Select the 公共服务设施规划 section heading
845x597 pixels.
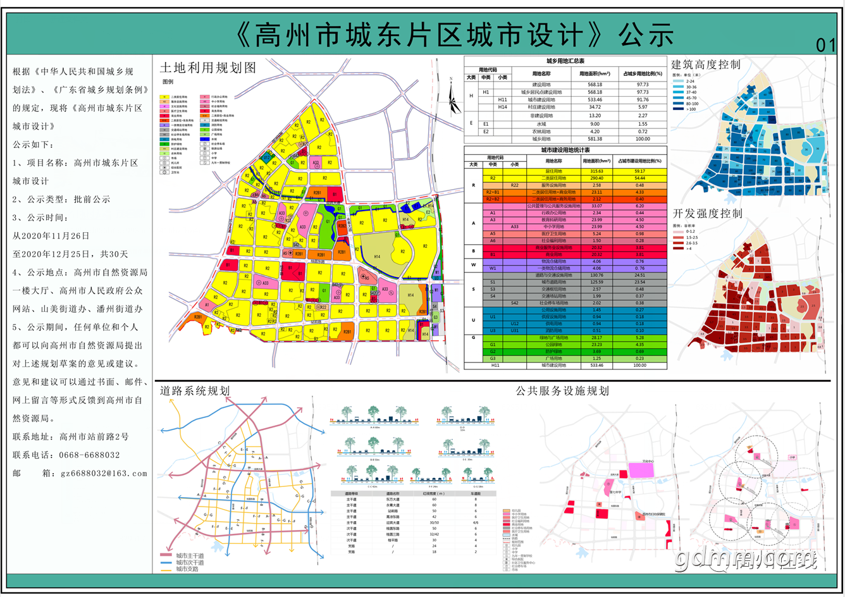(562, 391)
